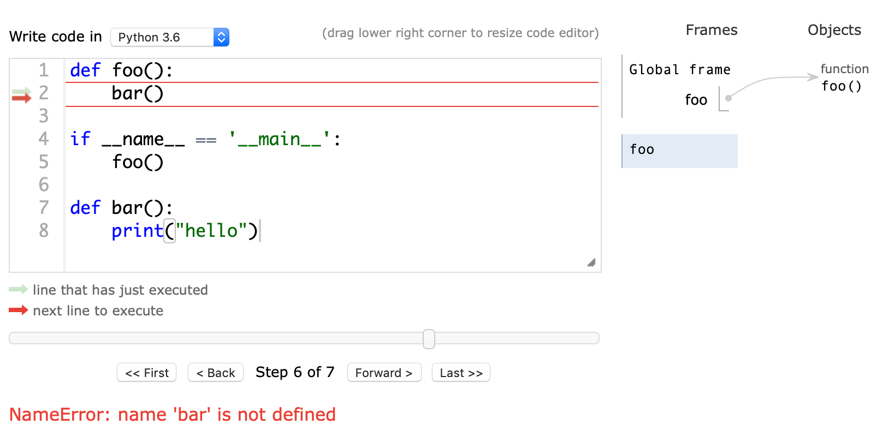Jump to first step with First button

pos(147,373)
